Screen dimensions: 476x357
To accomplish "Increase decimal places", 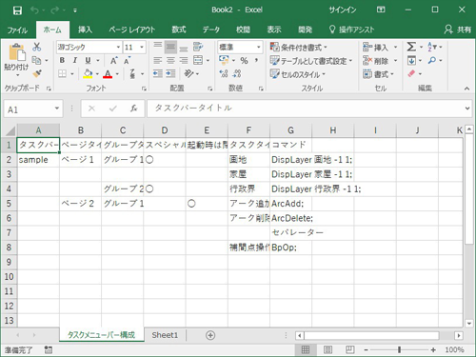I will [224, 73].
